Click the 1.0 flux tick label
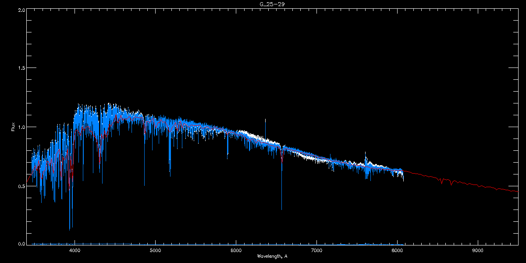Viewport: 526px width, 263px height. coord(21,127)
